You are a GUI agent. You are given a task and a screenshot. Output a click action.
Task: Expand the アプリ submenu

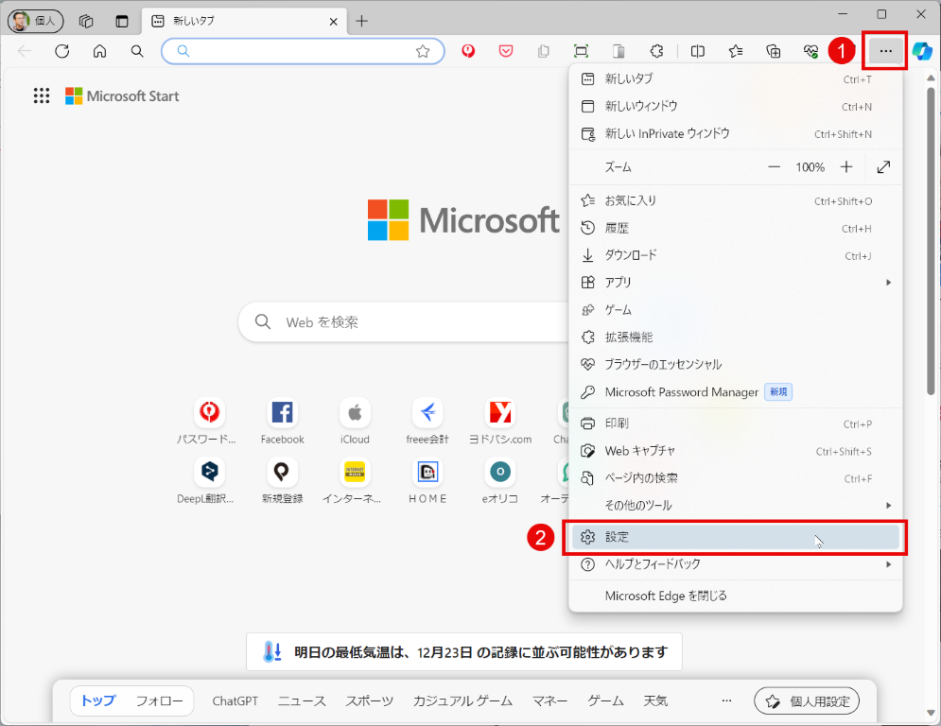coord(735,282)
